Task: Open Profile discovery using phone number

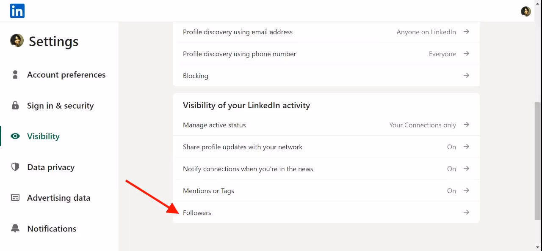Action: (x=466, y=54)
